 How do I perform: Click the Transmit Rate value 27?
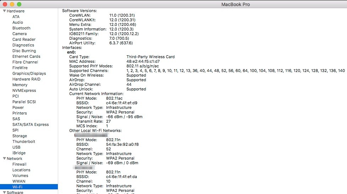point(108,121)
